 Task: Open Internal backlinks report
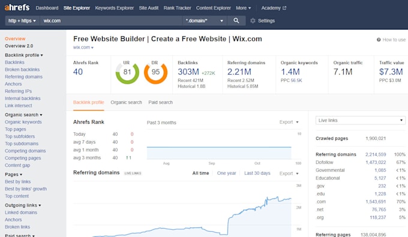[23, 98]
